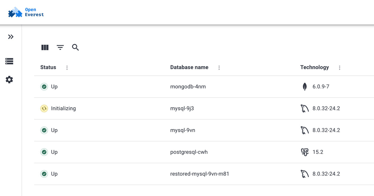Sort by Status column header
Screen dimensions: 374x196
click(48, 67)
